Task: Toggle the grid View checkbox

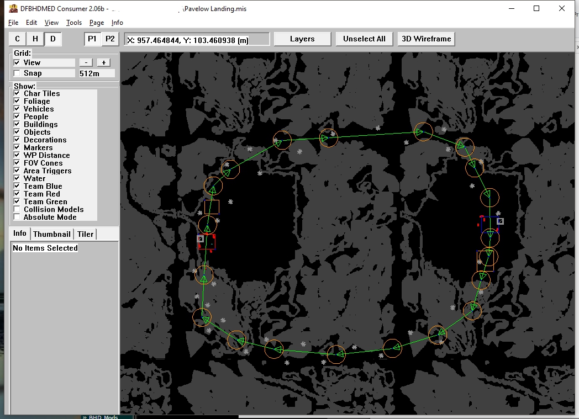Action: click(x=17, y=63)
